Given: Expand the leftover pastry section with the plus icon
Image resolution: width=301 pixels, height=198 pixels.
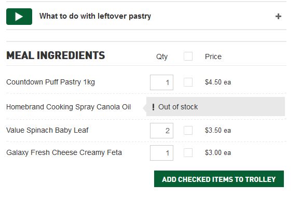Looking at the screenshot, I should pos(278,17).
